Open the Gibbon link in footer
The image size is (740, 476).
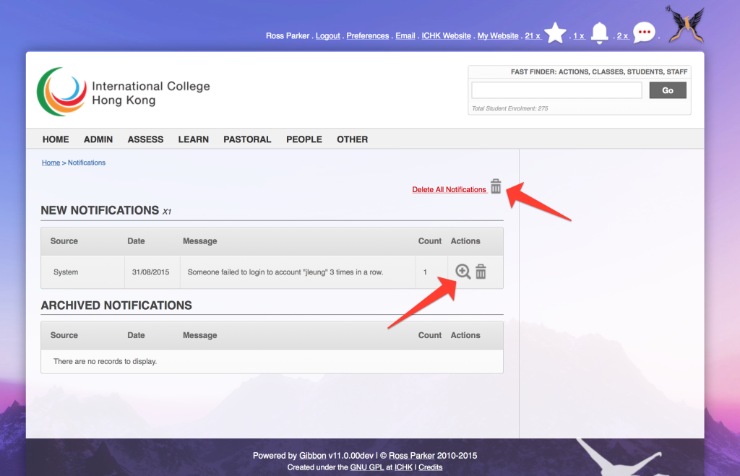(312, 456)
